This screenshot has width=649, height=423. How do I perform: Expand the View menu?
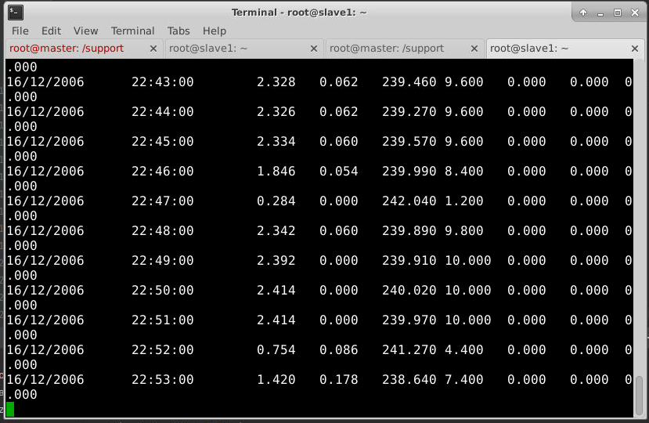(x=85, y=31)
